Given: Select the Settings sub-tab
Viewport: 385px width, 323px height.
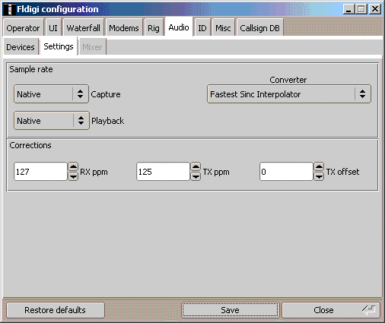Looking at the screenshot, I should 59,46.
